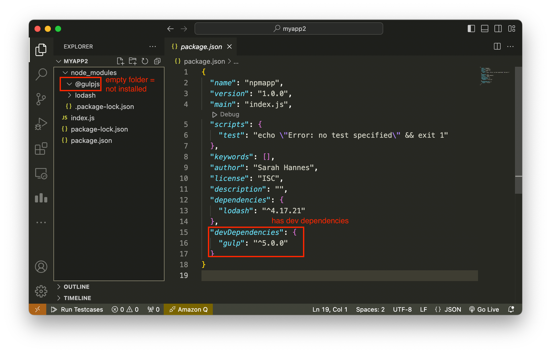Open the Accounts menu icon
Image resolution: width=551 pixels, height=353 pixels.
(41, 267)
